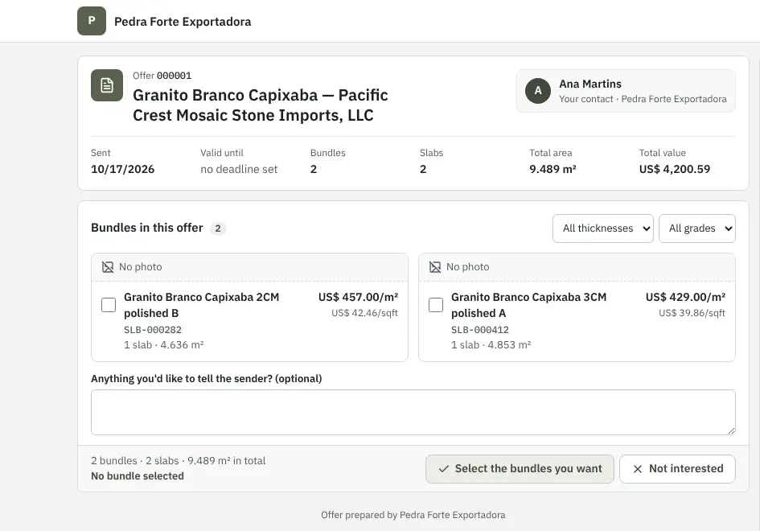
Task: Click Ana Martins avatar icon
Action: pyautogui.click(x=538, y=91)
